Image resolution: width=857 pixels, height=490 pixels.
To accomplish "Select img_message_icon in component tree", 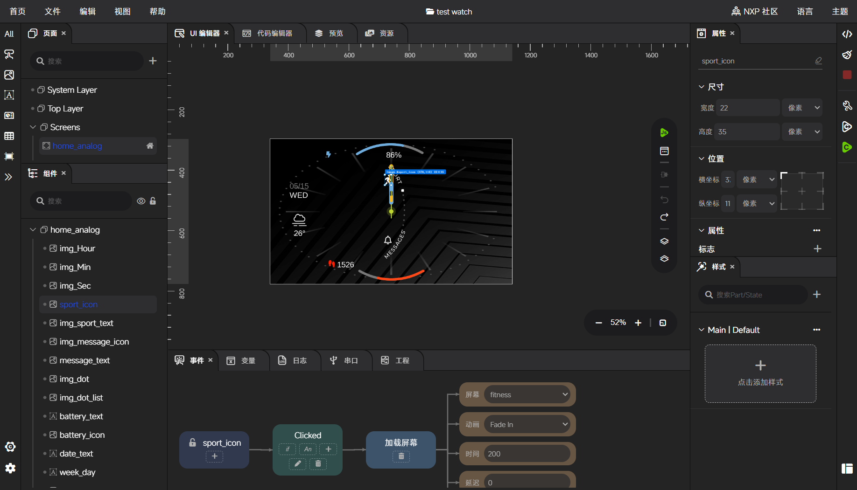I will click(x=94, y=342).
